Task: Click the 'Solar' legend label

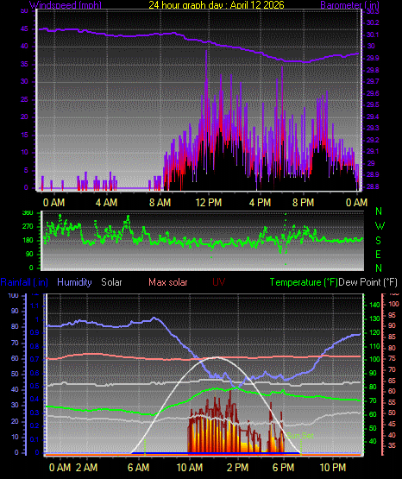Action: click(111, 281)
